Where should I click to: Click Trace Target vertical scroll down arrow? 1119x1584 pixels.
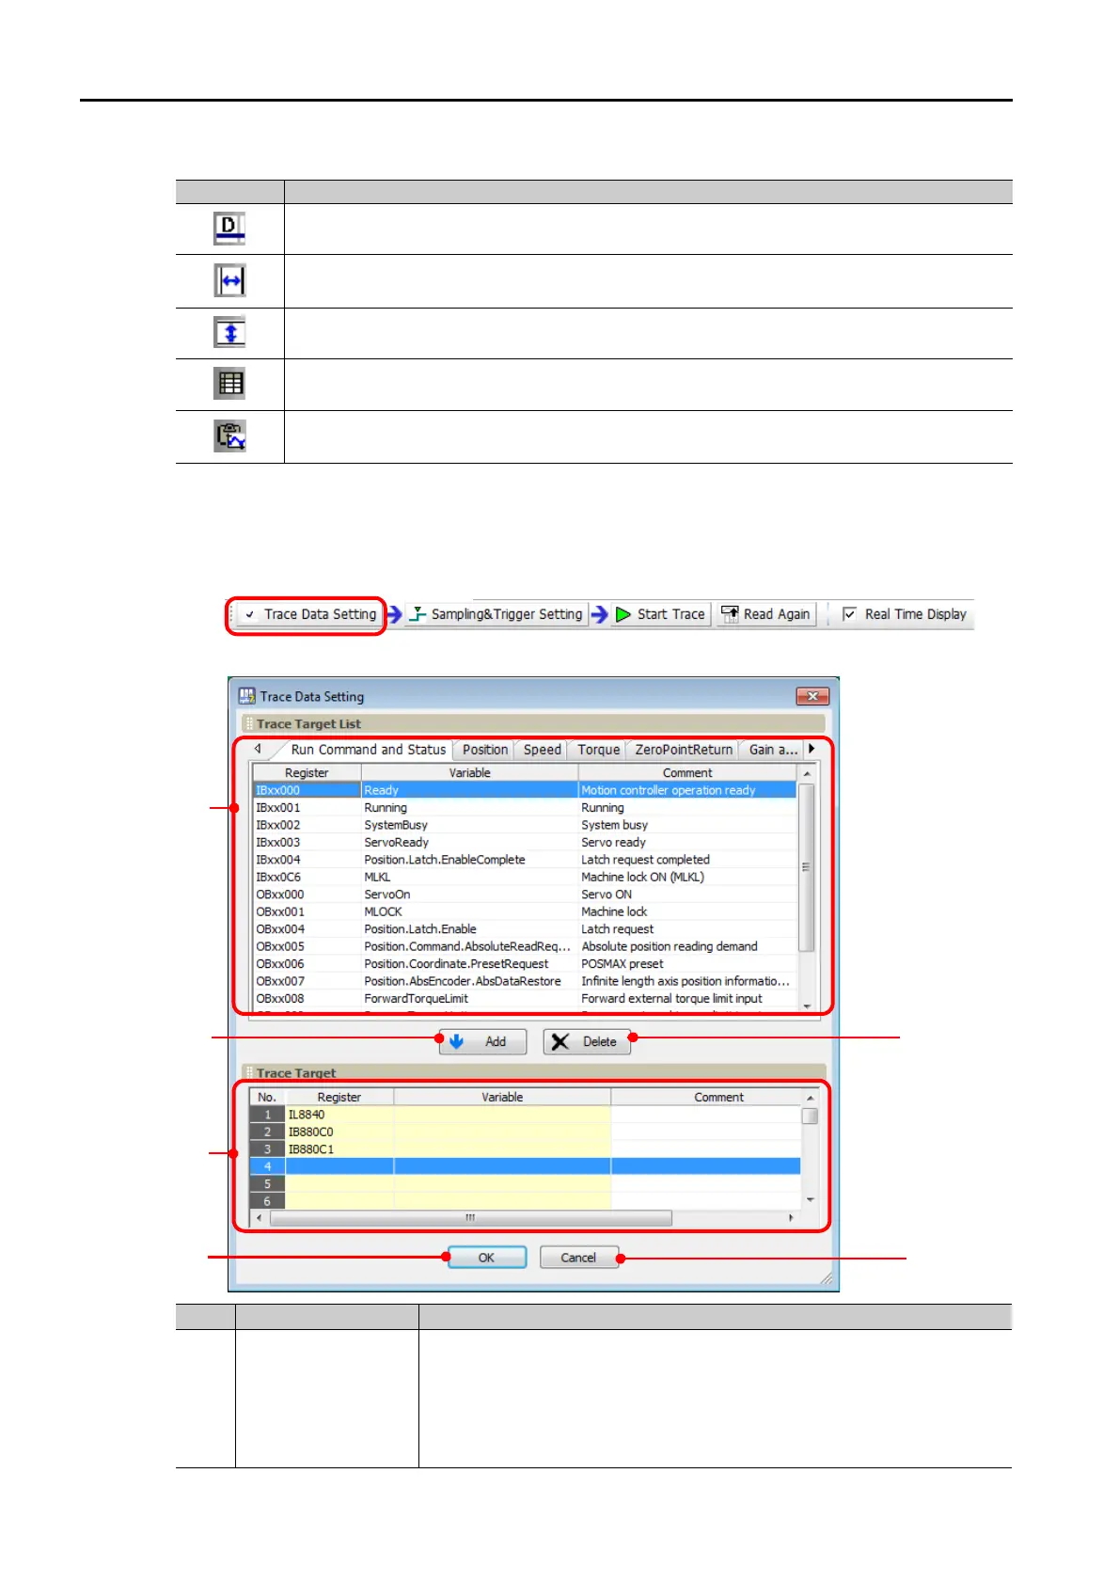click(811, 1200)
